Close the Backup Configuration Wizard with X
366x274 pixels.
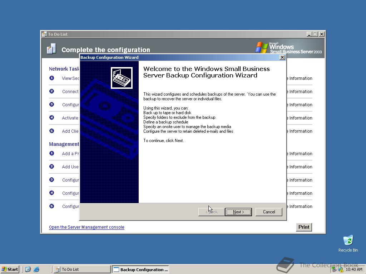(282, 57)
